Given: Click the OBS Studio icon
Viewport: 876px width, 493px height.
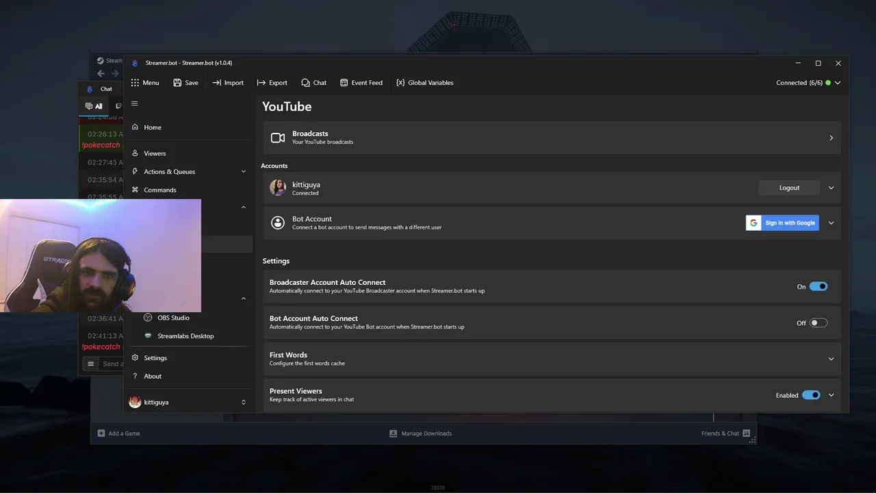Looking at the screenshot, I should coord(148,318).
